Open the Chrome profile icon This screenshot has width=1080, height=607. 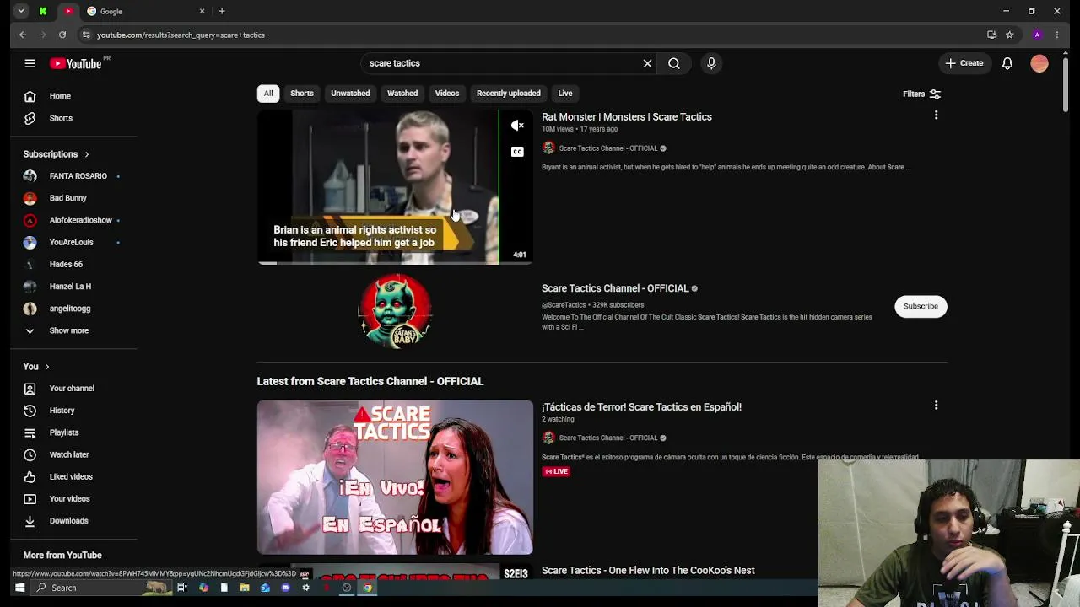[x=1037, y=35]
